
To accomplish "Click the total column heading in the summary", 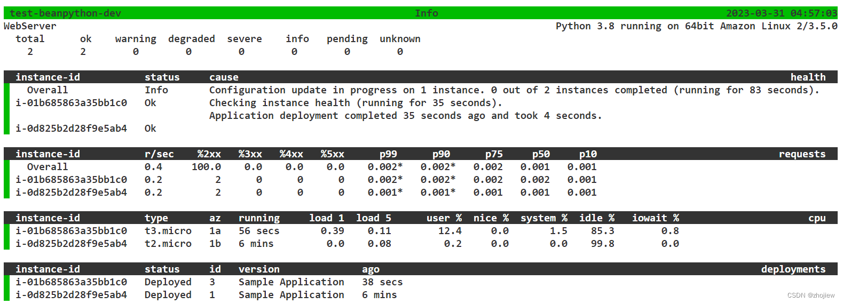I will tap(30, 39).
